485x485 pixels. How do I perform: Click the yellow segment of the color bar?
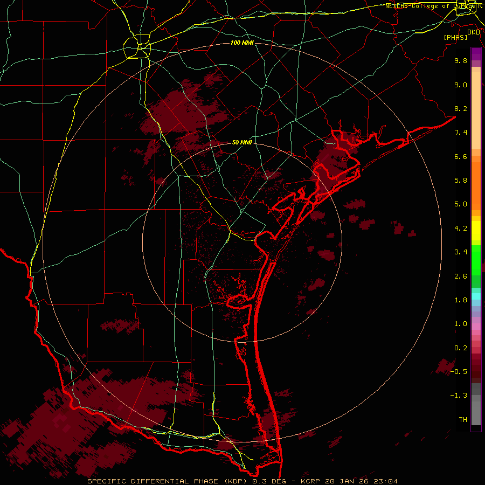[x=476, y=231]
